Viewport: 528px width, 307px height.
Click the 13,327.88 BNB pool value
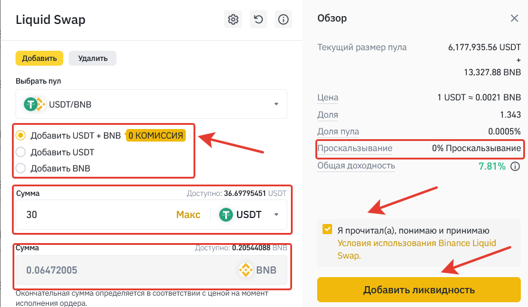tap(492, 72)
